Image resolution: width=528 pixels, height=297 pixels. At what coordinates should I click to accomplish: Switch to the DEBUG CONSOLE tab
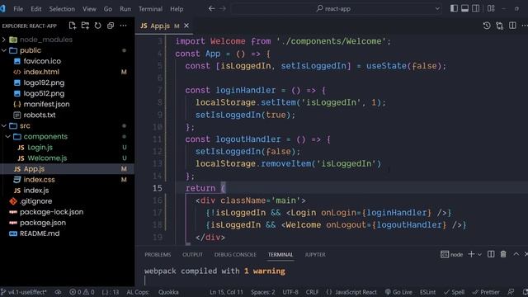235,255
